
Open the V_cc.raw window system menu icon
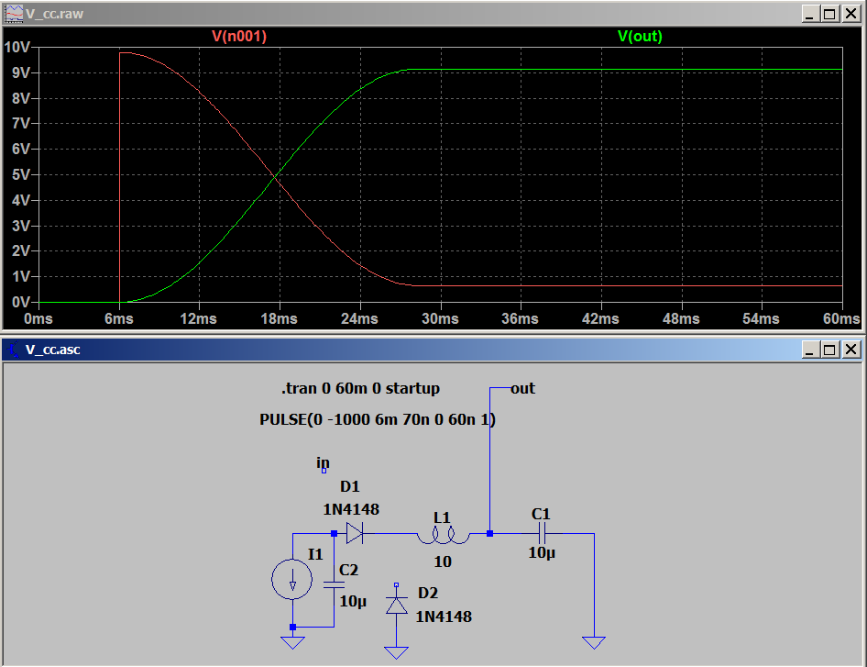pos(13,14)
